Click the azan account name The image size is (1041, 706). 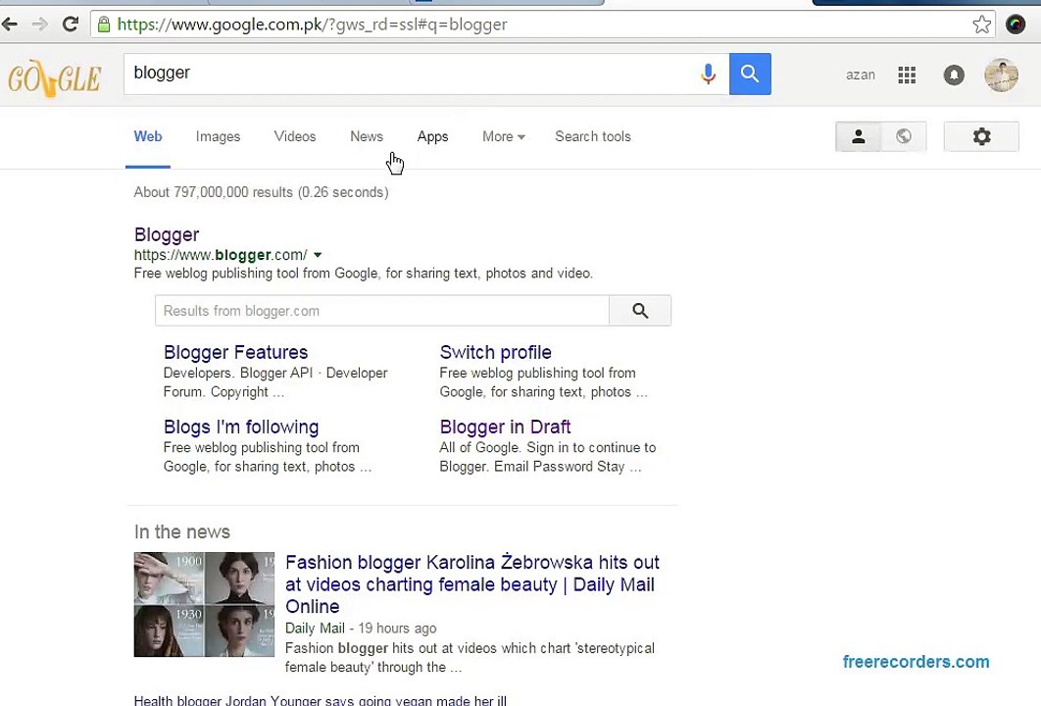click(x=861, y=76)
